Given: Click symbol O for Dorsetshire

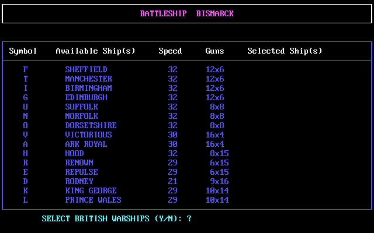Looking at the screenshot, I should pyautogui.click(x=25, y=125).
